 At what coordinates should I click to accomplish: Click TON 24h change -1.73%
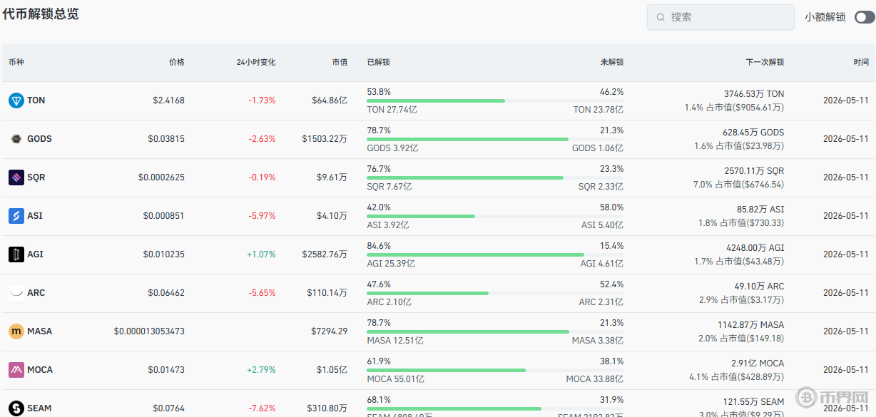pos(262,101)
